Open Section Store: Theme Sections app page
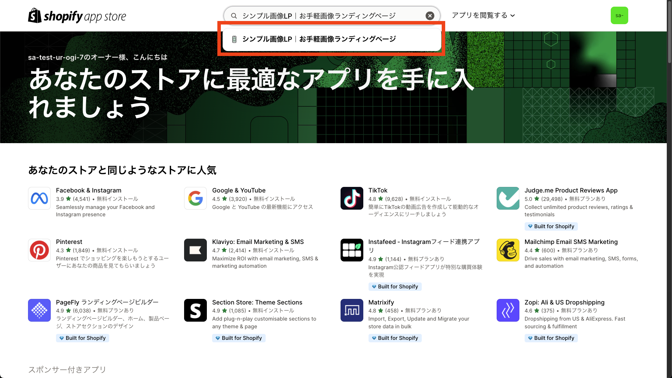Image resolution: width=672 pixels, height=378 pixels. tap(257, 302)
